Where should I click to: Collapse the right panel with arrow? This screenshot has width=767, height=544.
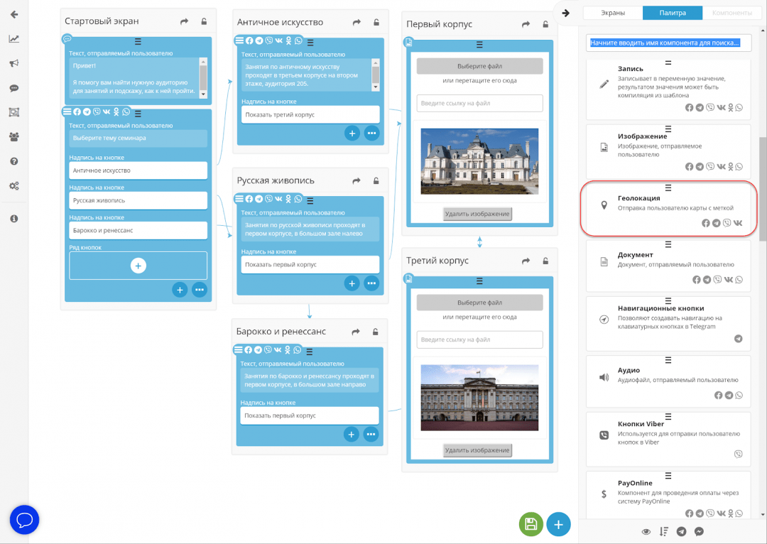(x=566, y=13)
